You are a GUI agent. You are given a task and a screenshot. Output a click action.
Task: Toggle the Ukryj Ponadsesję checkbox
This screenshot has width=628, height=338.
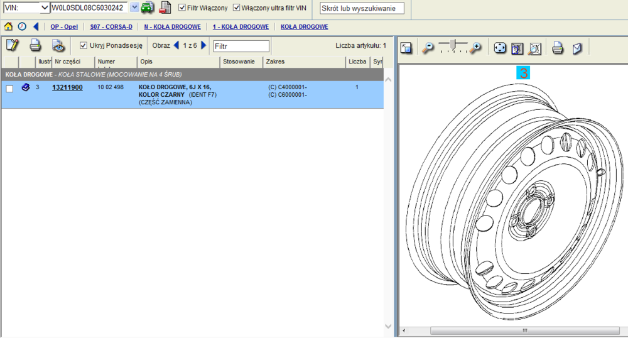(84, 45)
